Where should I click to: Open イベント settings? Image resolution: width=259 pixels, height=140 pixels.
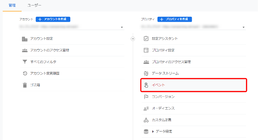pyautogui.click(x=193, y=85)
